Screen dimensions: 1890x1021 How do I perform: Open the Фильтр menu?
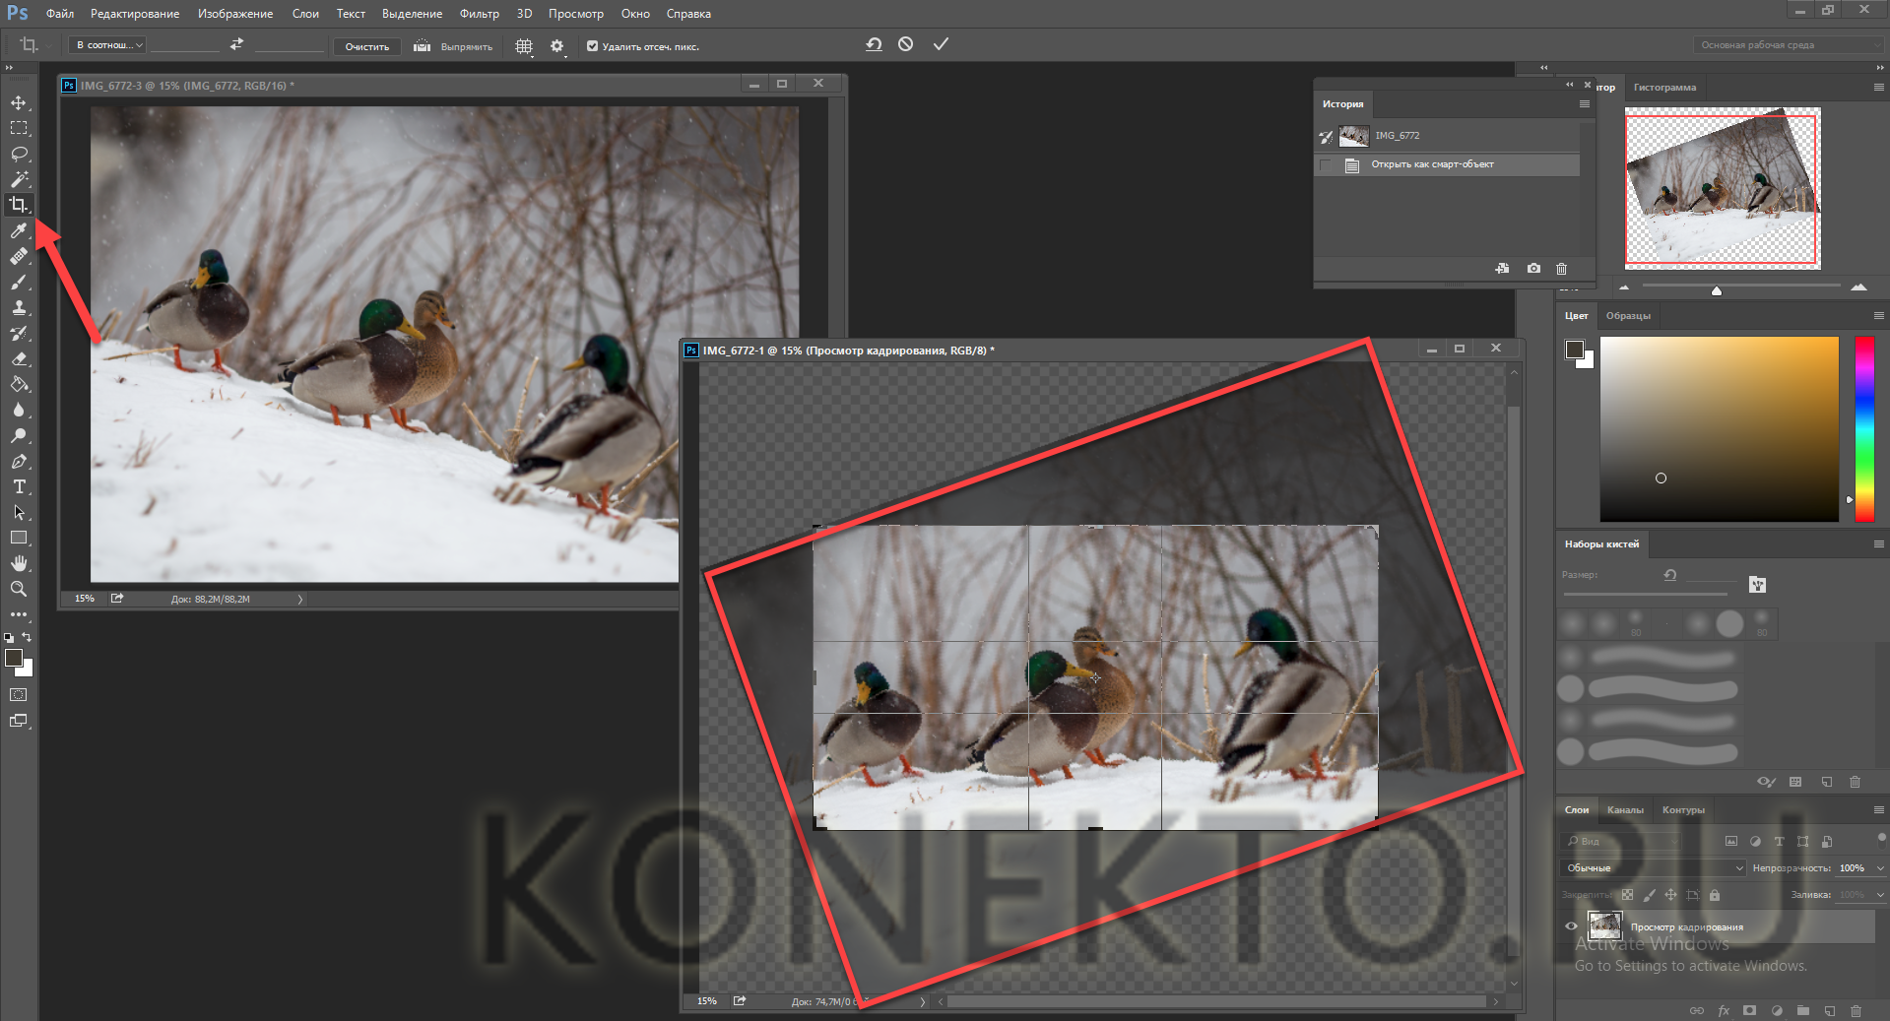tap(479, 14)
